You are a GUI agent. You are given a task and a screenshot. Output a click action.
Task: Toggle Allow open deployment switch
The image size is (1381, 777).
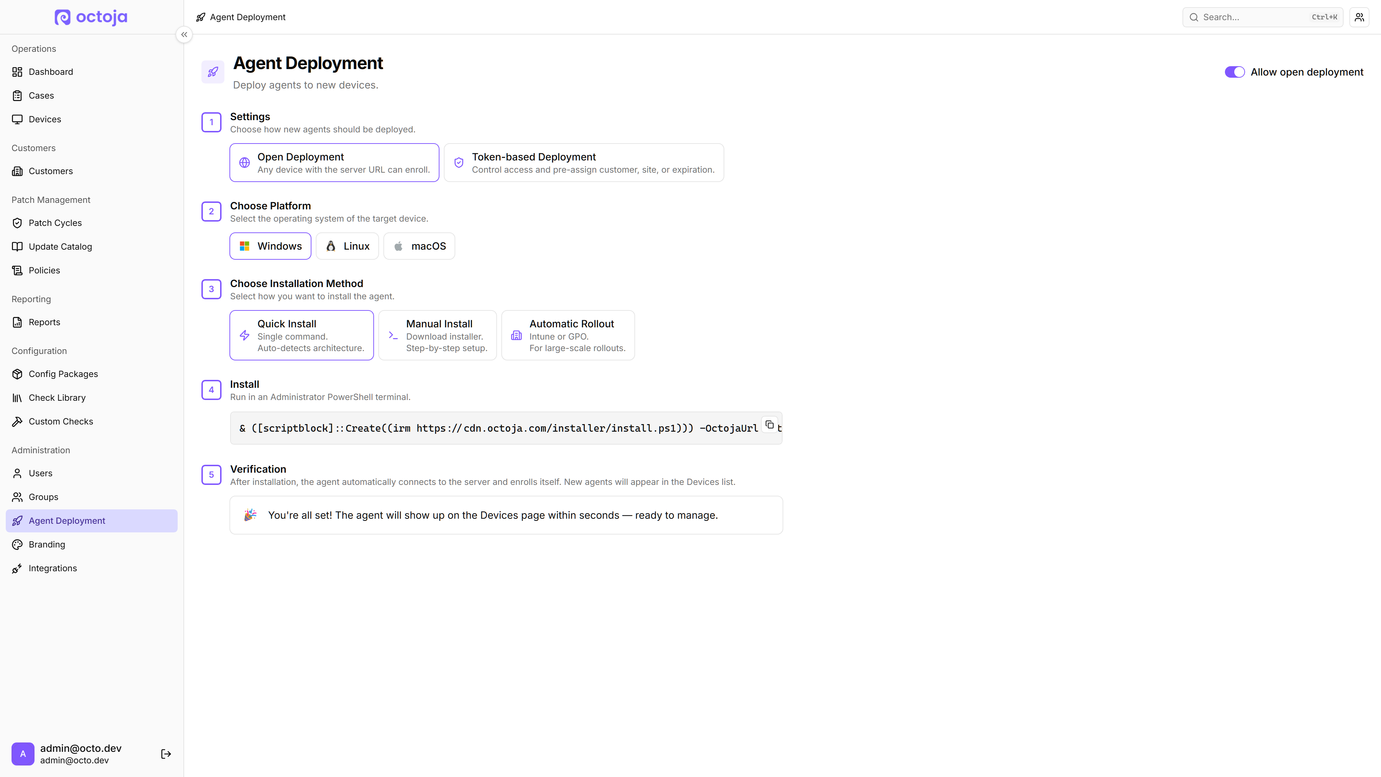click(1235, 72)
